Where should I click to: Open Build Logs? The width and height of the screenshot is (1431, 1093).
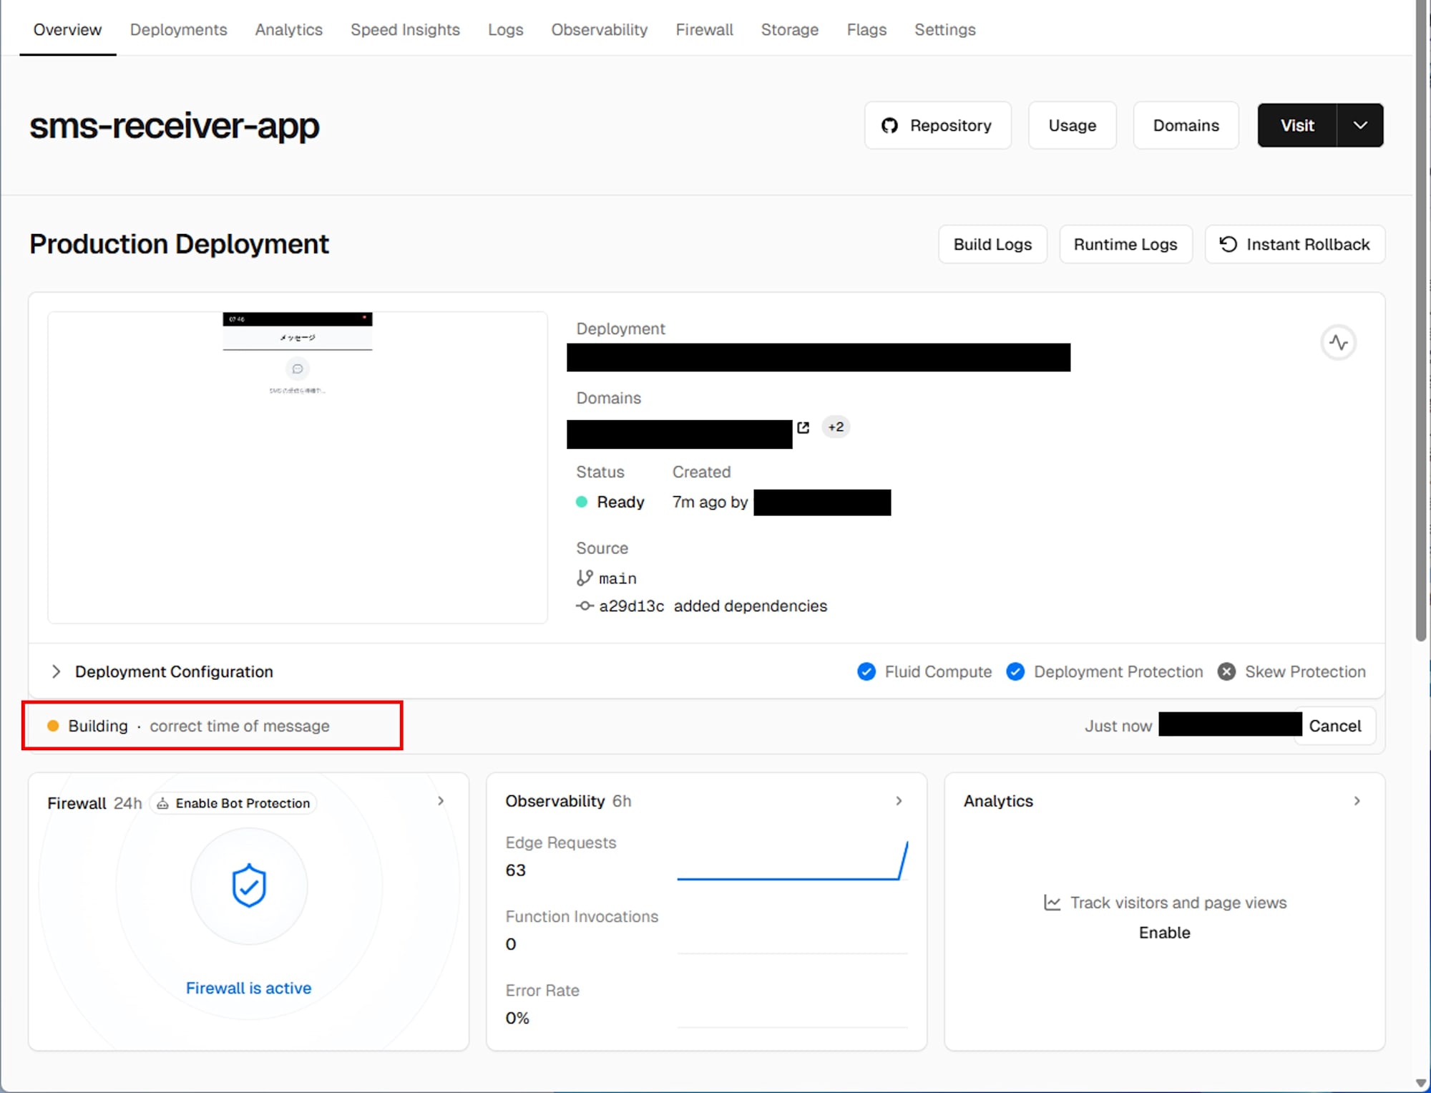point(992,244)
